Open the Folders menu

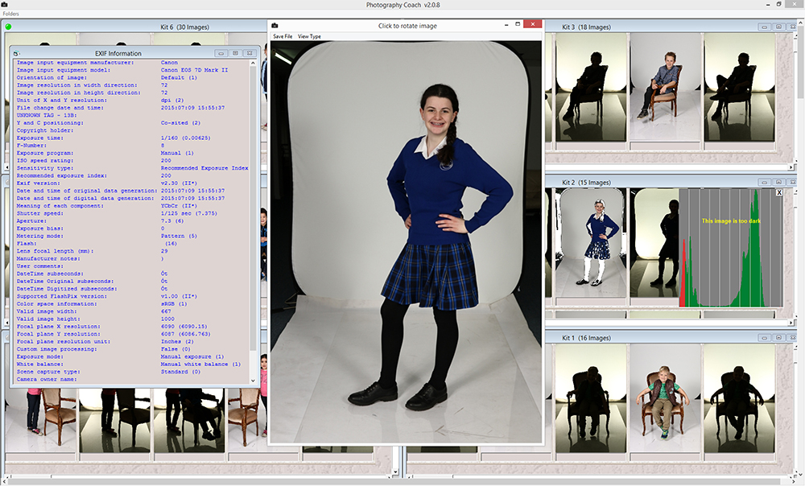(13, 13)
